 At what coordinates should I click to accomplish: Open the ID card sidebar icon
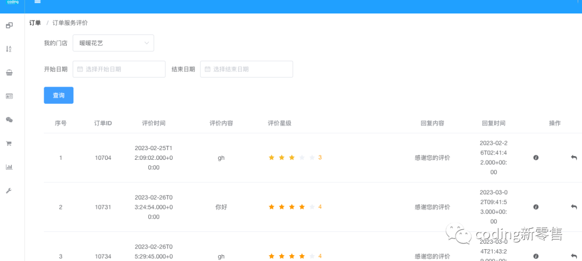click(x=9, y=96)
